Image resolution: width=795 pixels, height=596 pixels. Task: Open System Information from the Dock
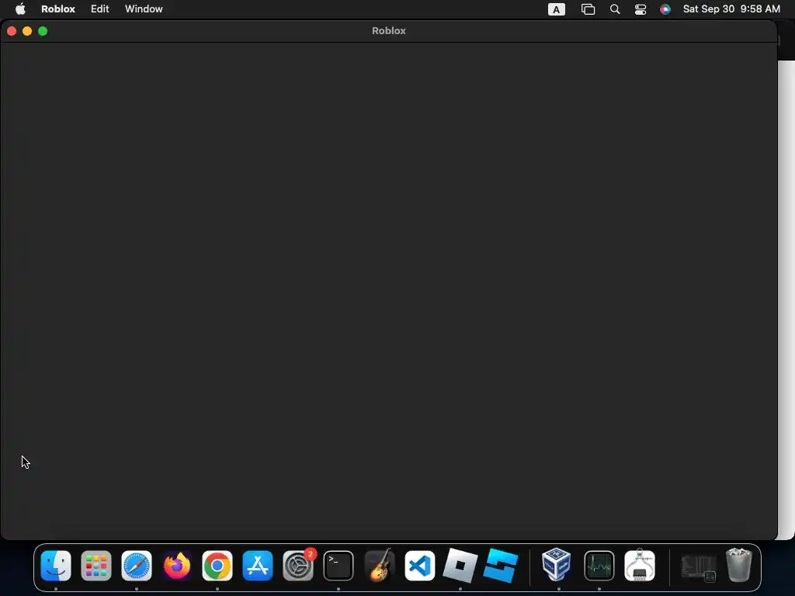640,566
